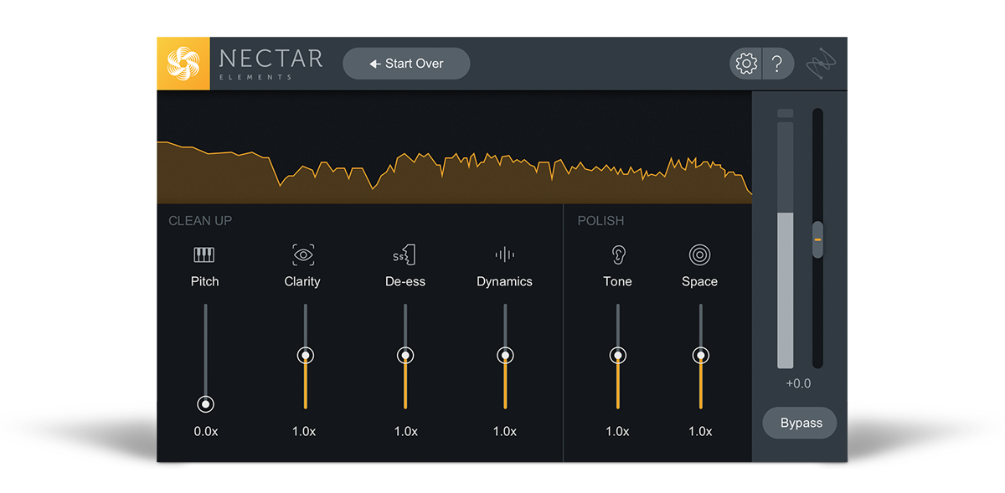
Task: Click the Tone slider handle
Action: (618, 356)
